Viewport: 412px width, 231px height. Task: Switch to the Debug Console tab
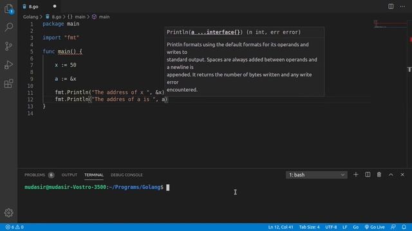126,175
